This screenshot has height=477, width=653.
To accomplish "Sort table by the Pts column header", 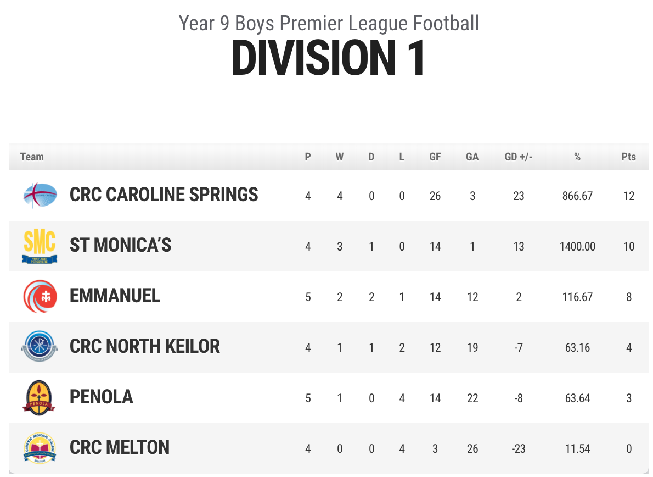I will (x=628, y=157).
